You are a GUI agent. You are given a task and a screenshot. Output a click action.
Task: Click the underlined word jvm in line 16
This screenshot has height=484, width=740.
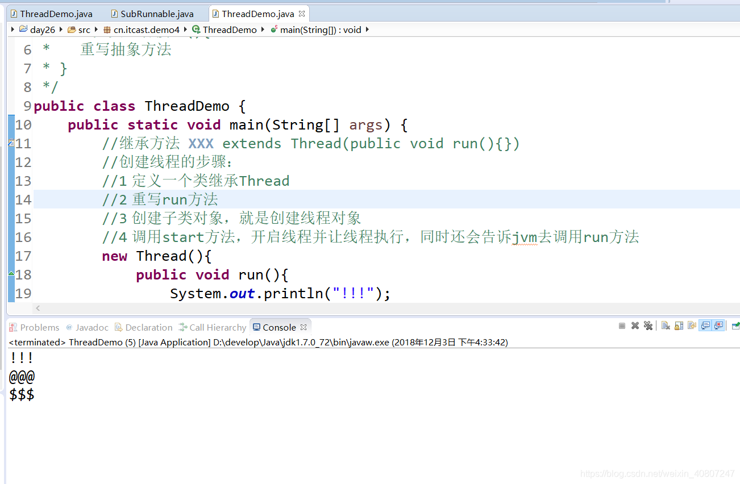point(525,237)
